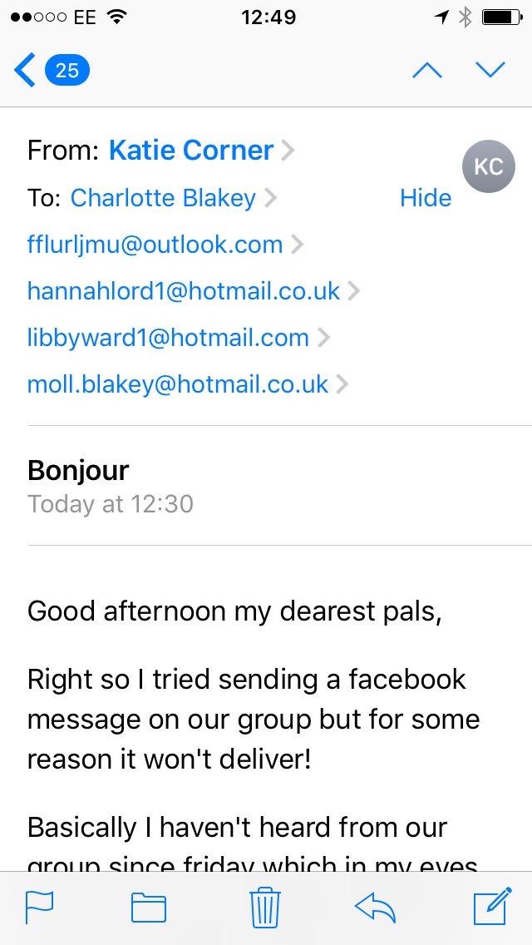This screenshot has width=532, height=945.
Task: Go to next message with down arrow
Action: tap(490, 71)
